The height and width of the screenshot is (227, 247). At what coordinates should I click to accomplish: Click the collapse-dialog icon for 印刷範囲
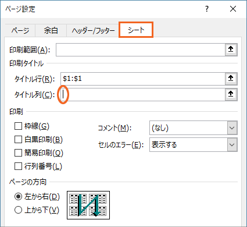pos(231,49)
